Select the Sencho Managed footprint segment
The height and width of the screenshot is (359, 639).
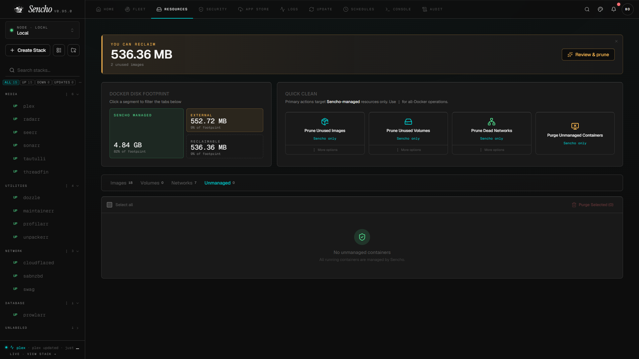pos(146,133)
